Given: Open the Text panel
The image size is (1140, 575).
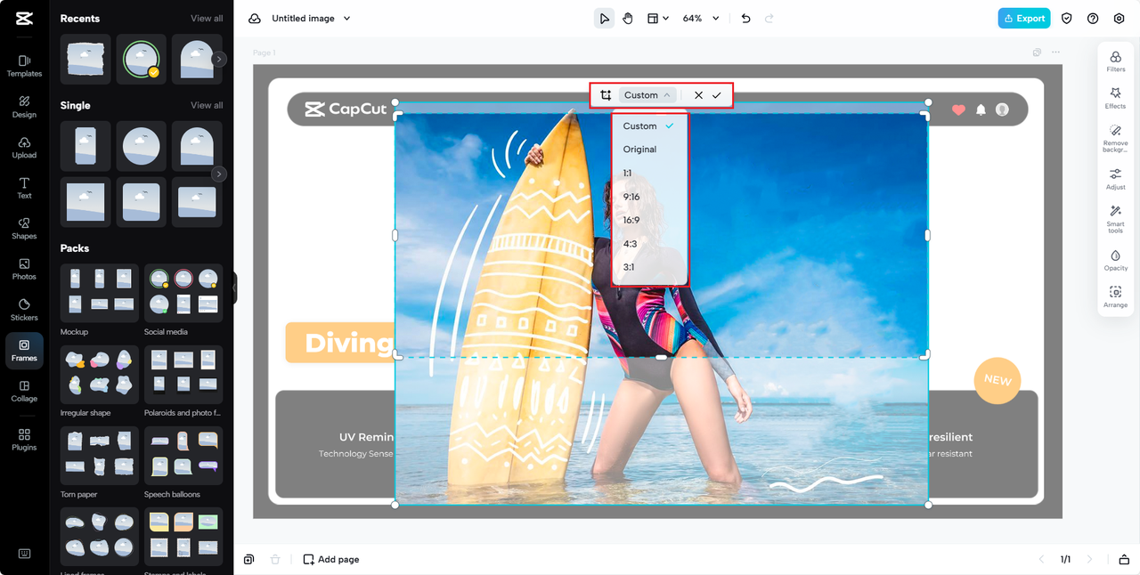Looking at the screenshot, I should [24, 188].
